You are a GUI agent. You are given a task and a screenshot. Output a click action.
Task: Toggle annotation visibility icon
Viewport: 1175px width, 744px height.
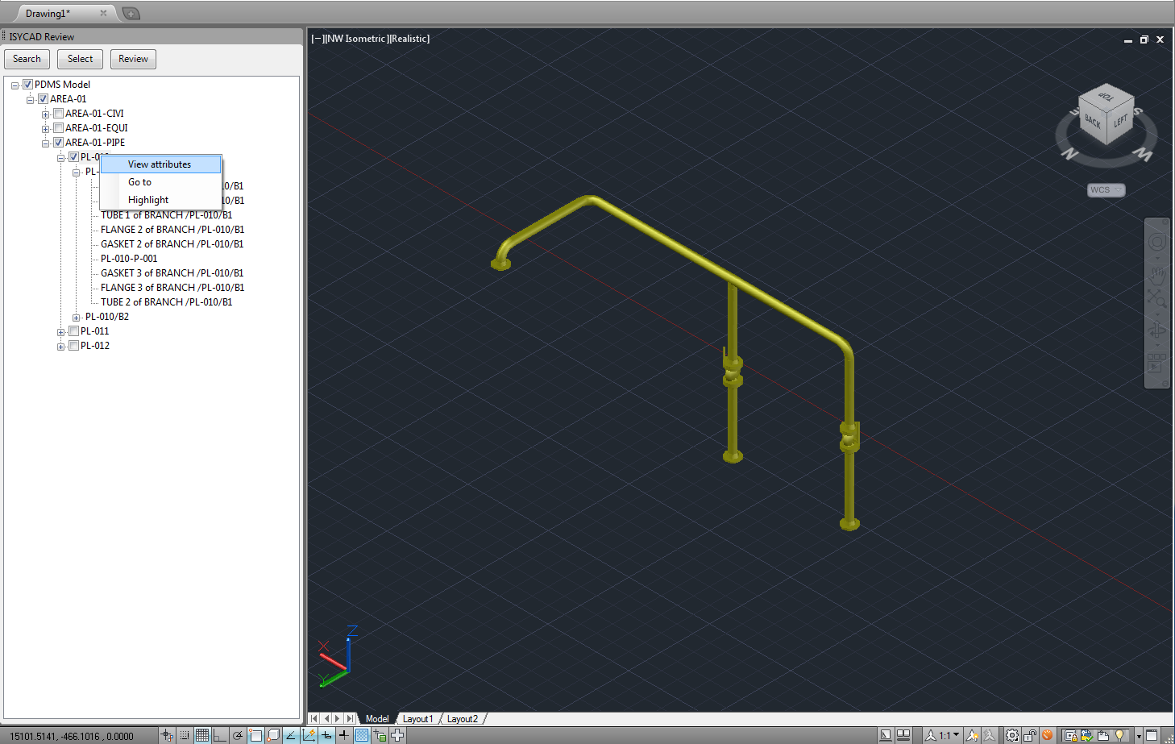click(973, 735)
